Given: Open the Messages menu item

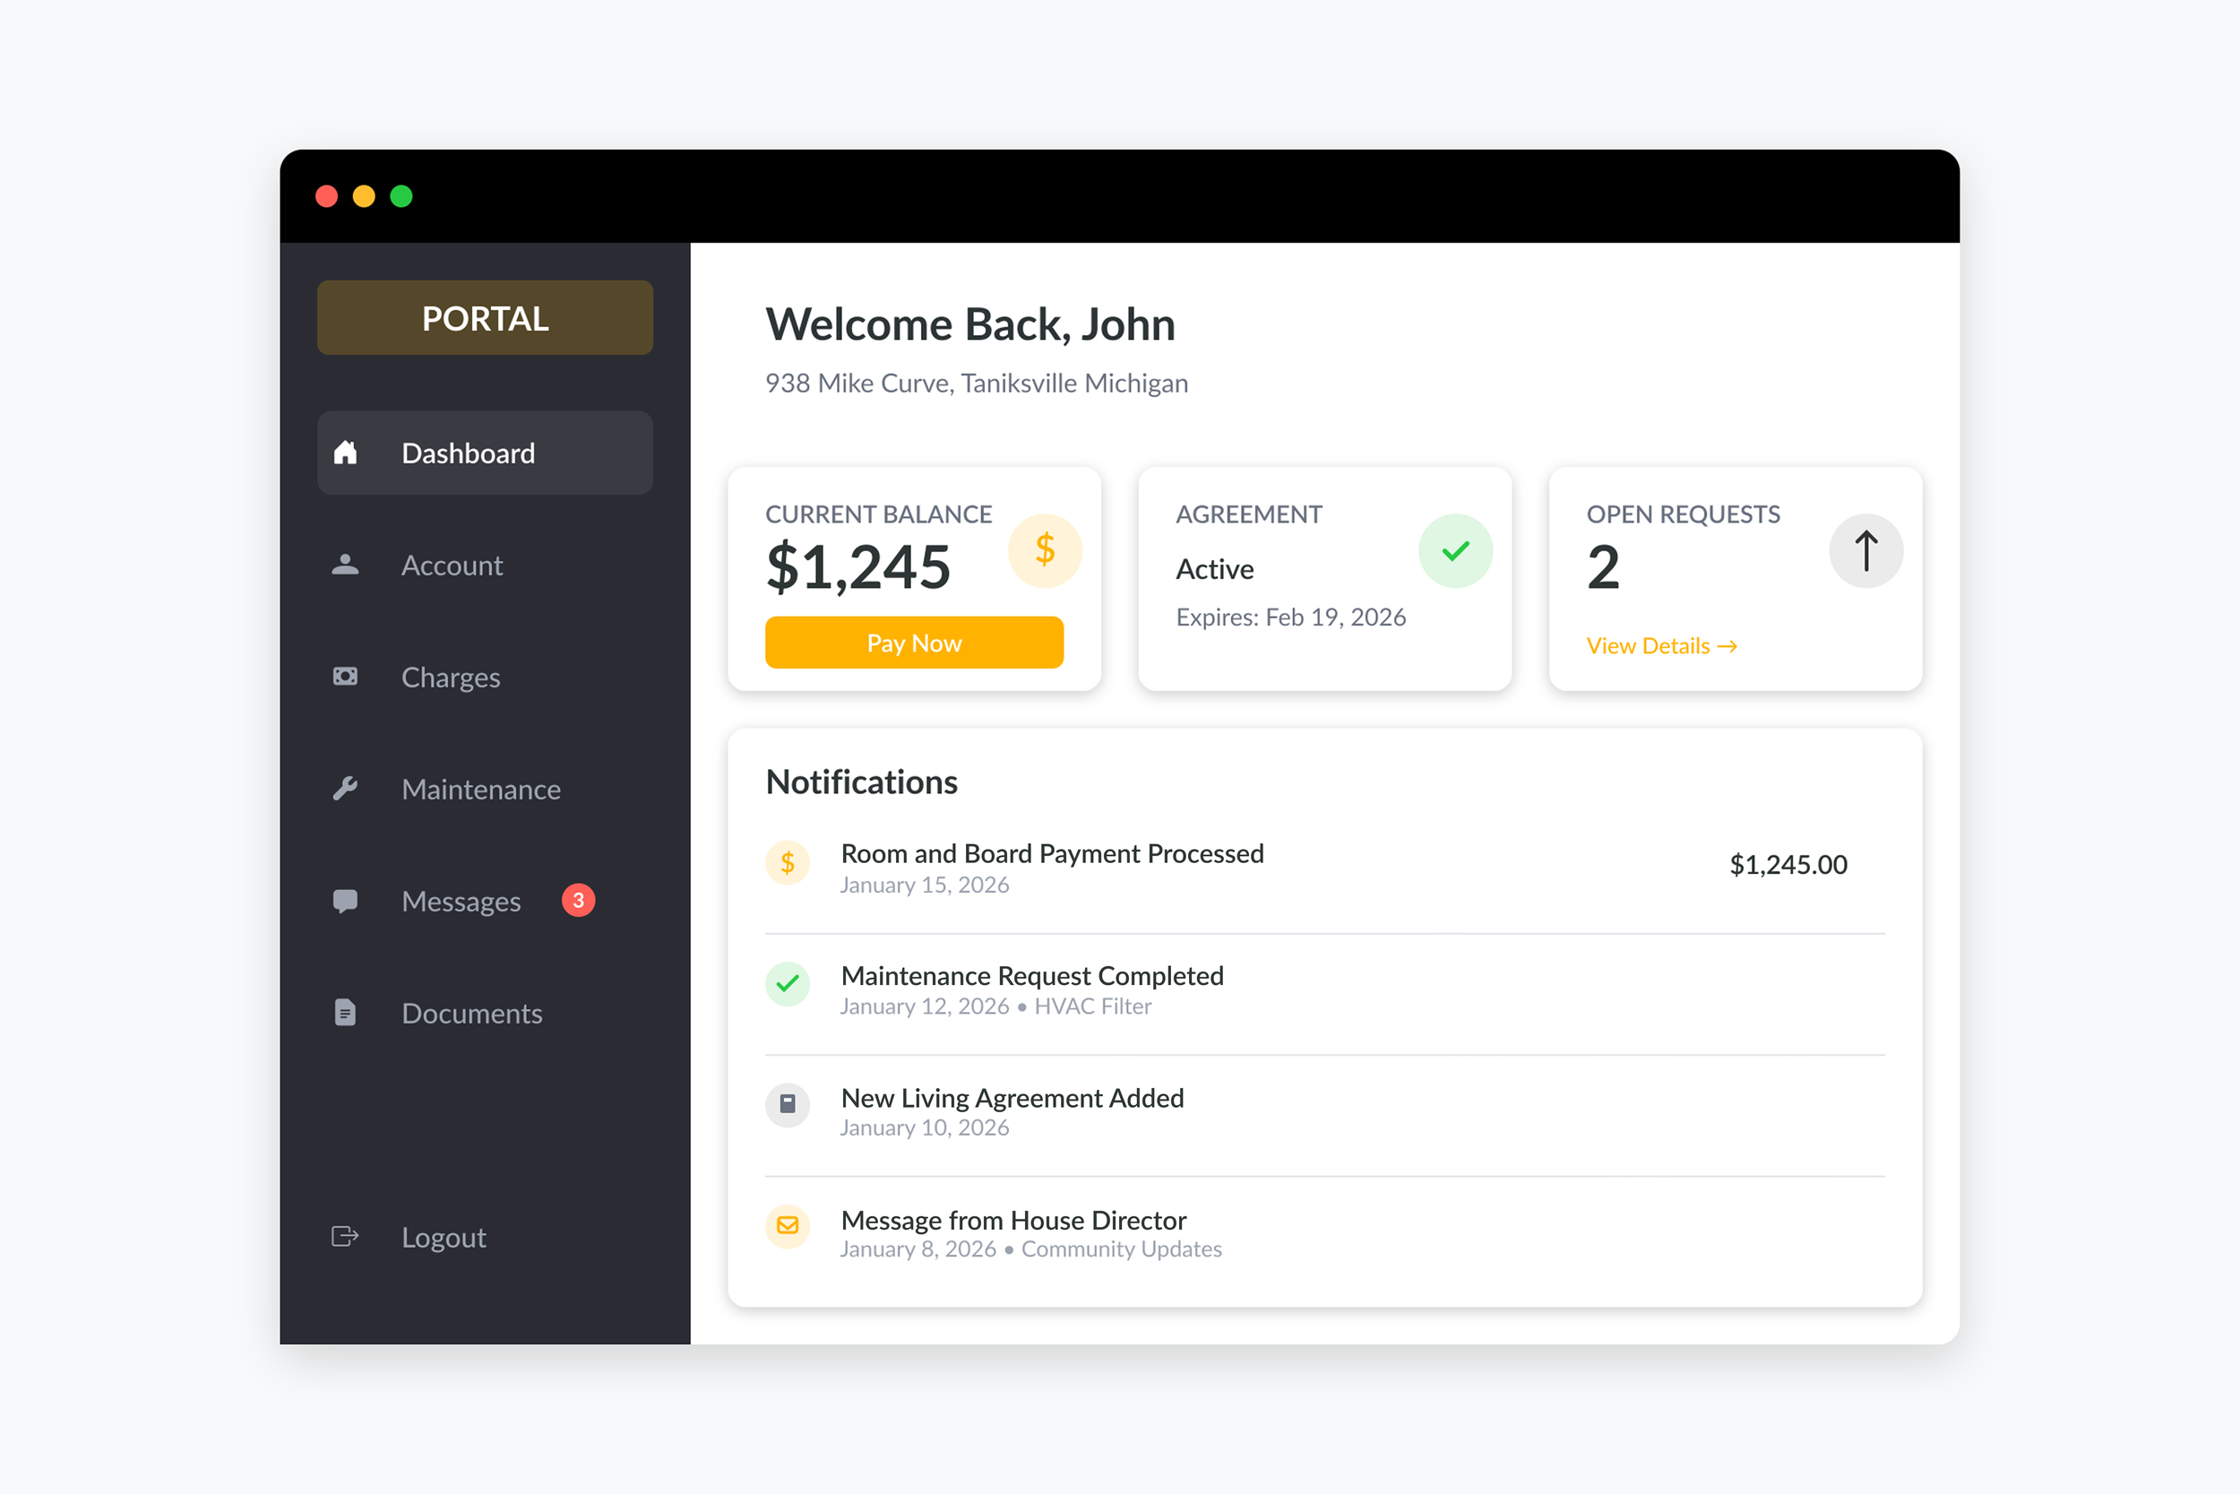Looking at the screenshot, I should click(461, 902).
